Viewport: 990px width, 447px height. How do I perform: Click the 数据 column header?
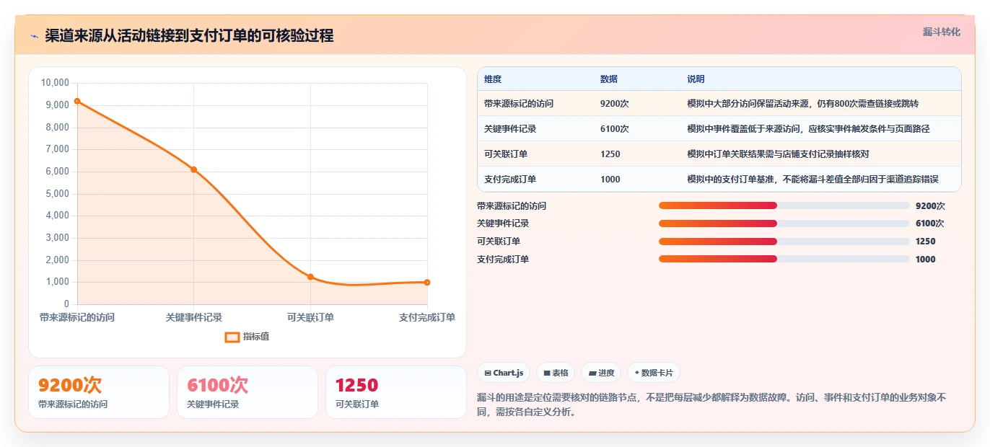click(609, 79)
